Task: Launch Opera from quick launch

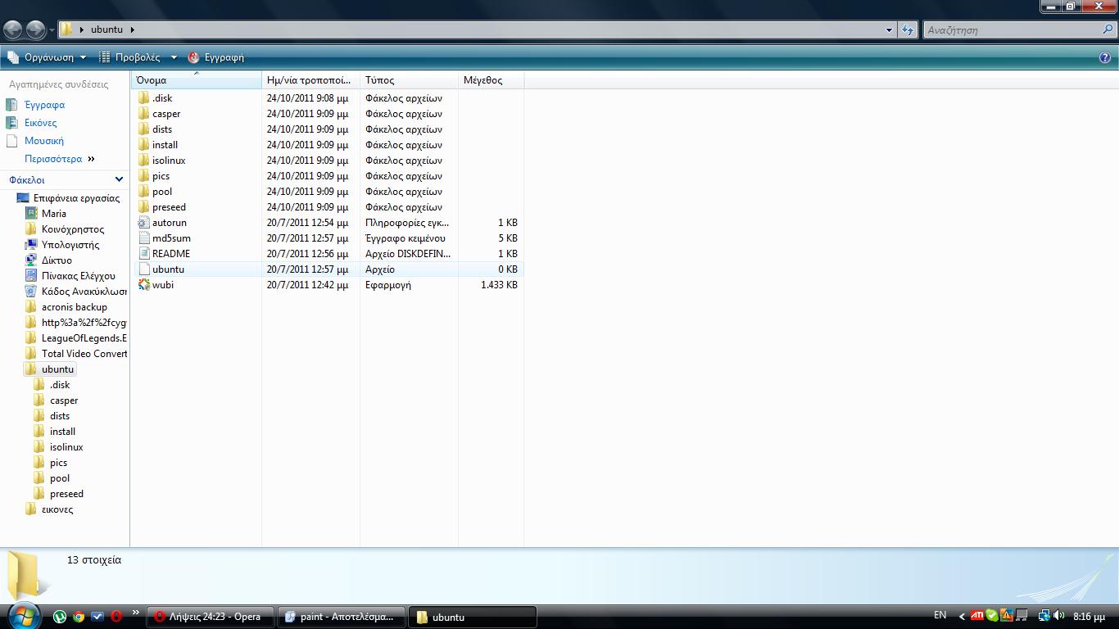Action: (116, 617)
